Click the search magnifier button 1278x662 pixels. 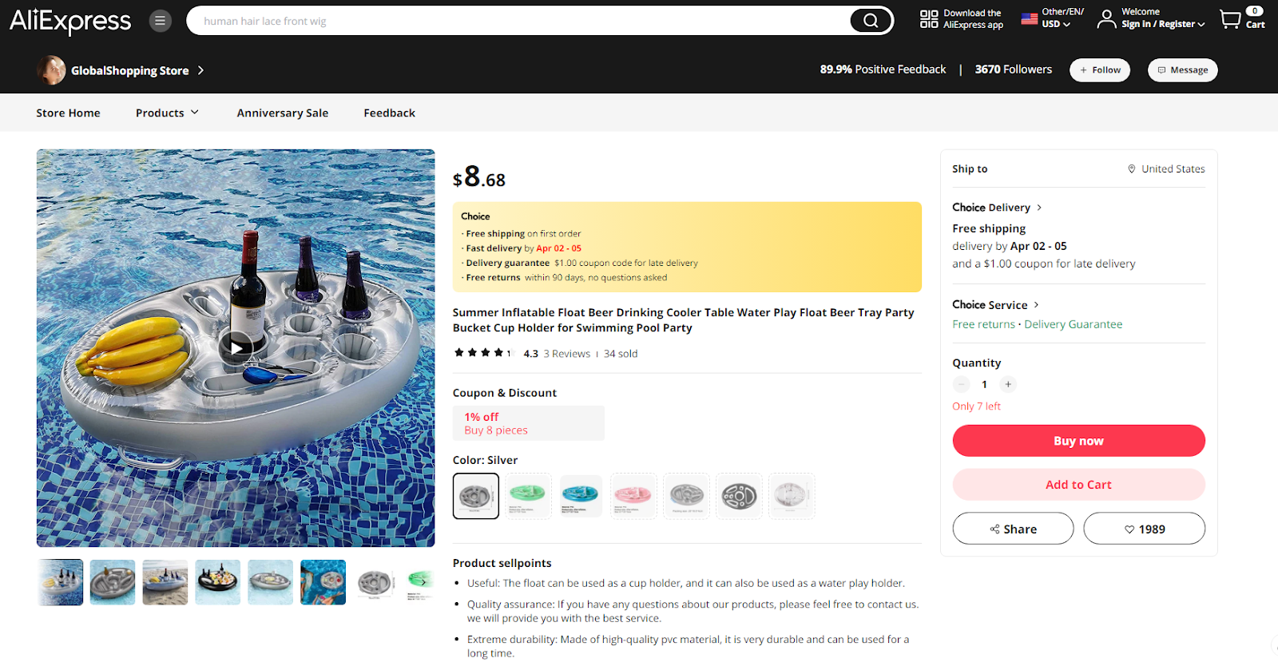[871, 21]
